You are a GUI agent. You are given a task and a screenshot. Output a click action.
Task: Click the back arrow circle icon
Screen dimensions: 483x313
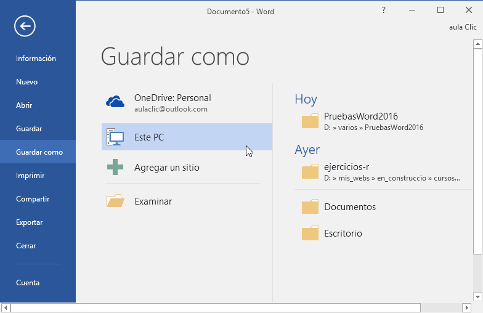click(25, 26)
